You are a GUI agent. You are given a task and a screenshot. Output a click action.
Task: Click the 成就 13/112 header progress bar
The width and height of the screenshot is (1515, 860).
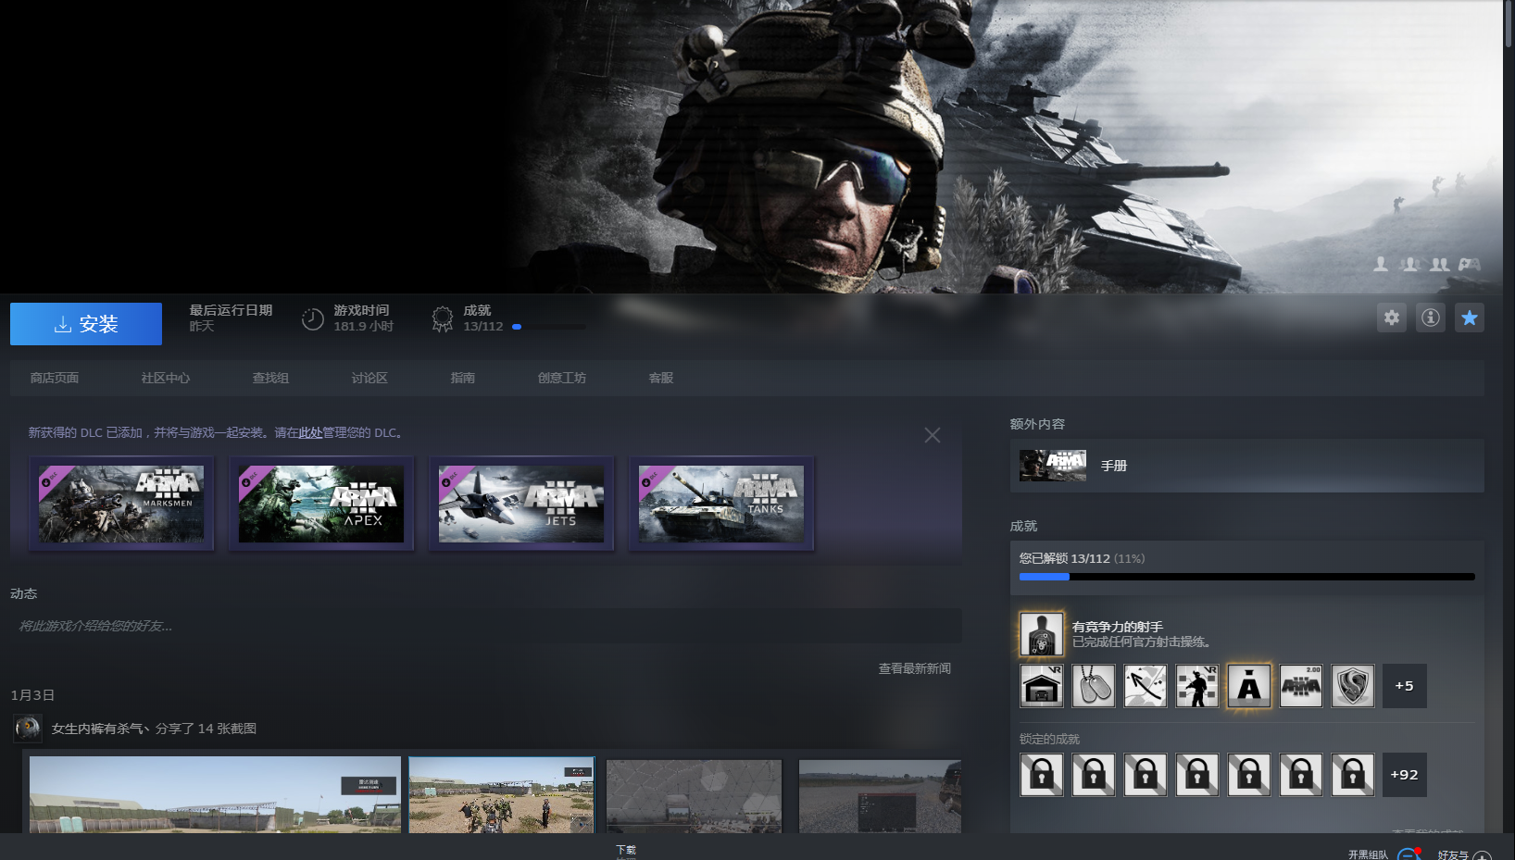tap(549, 327)
